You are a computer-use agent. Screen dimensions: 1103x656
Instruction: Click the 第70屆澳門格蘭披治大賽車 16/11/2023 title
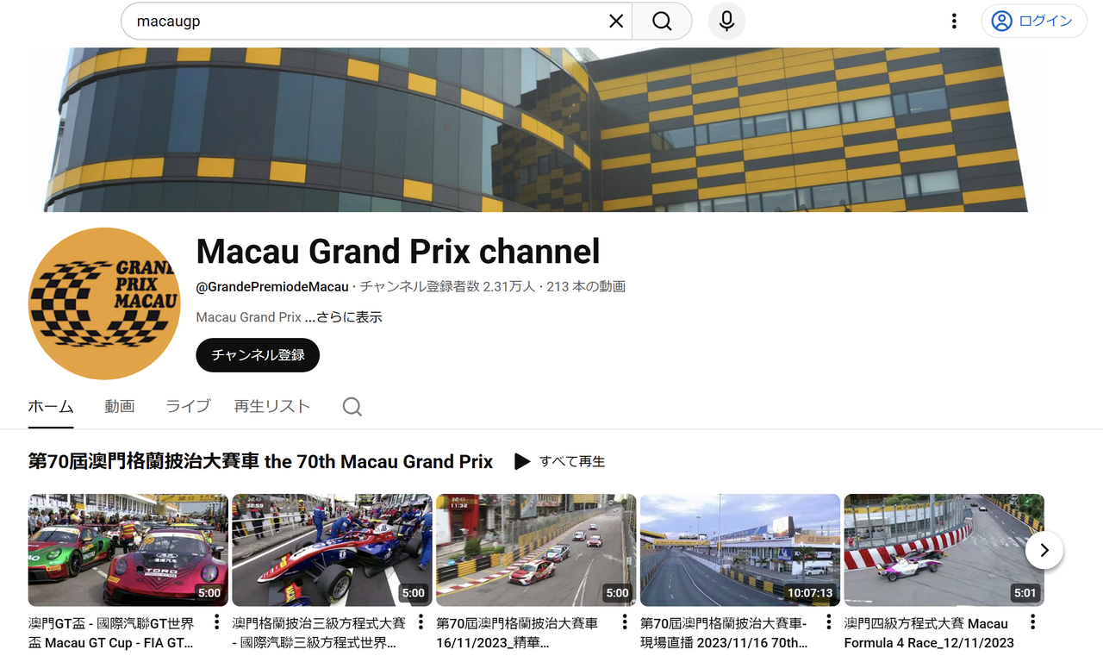click(517, 633)
